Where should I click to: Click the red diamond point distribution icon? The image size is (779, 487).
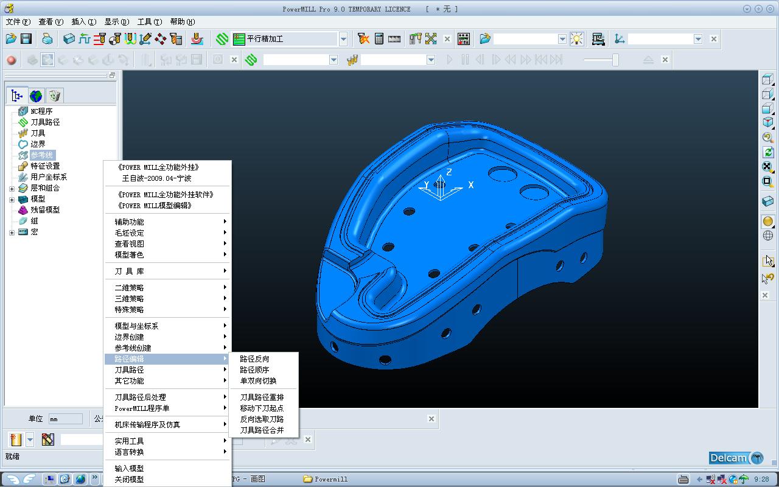tap(161, 39)
